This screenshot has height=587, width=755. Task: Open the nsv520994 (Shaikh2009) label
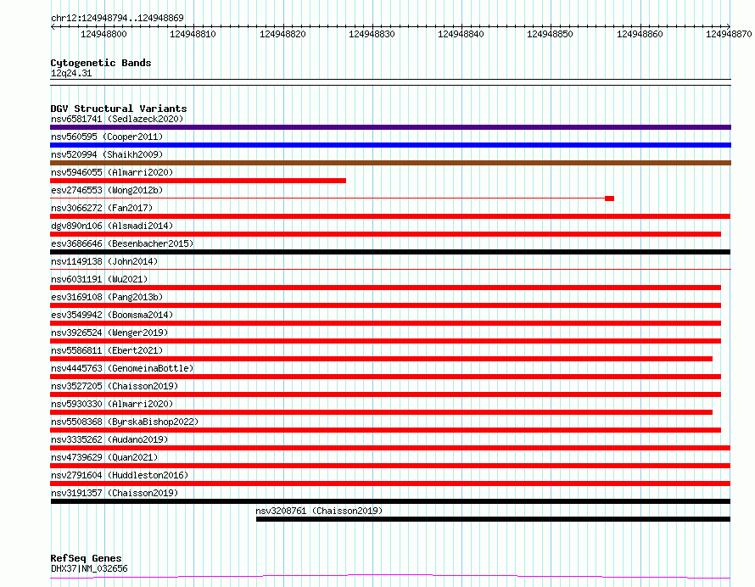(107, 154)
